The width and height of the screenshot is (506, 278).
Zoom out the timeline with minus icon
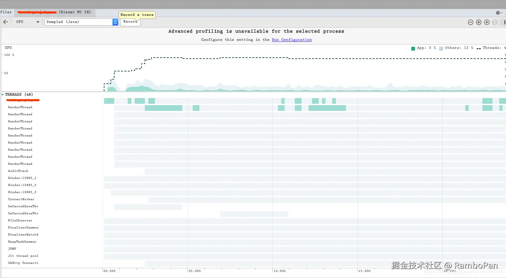point(471,22)
